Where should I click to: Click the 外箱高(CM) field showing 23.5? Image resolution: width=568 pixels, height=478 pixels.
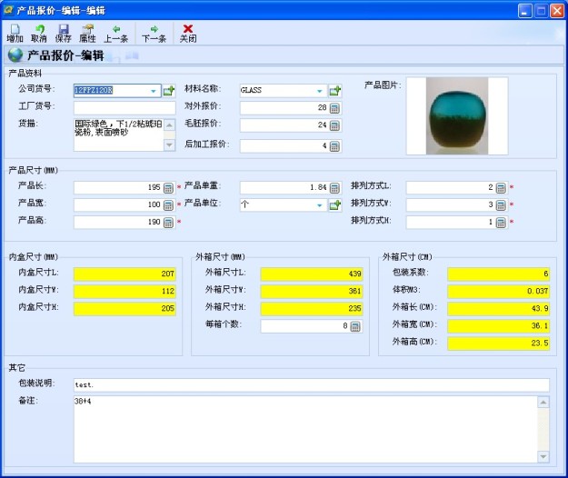(498, 344)
